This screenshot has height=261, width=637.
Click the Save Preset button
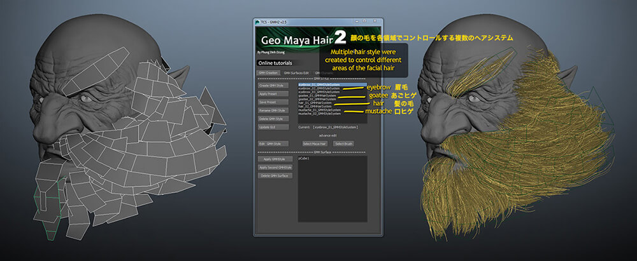pyautogui.click(x=273, y=102)
